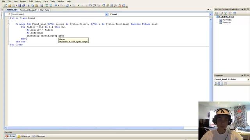Click the Undo arrow icon
This screenshot has width=250, height=140.
pos(55,6)
